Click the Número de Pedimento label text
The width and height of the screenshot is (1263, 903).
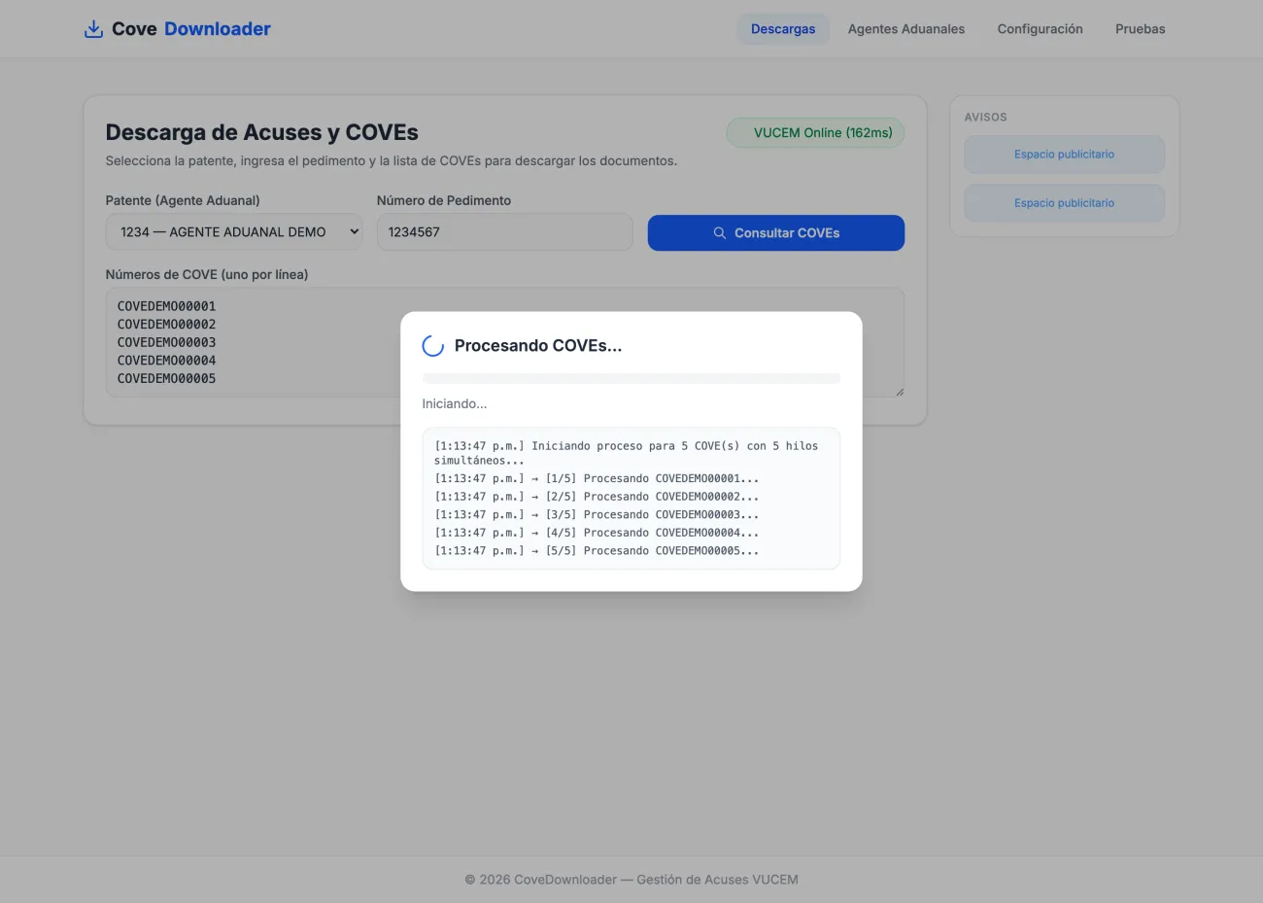pyautogui.click(x=444, y=200)
